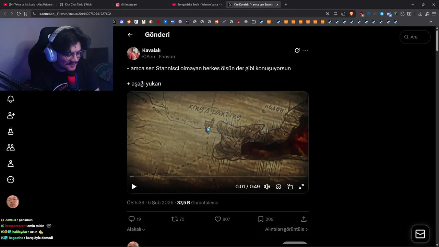This screenshot has height=247, width=439.
Task: Click the Grok explain icon on the post
Action: click(297, 50)
